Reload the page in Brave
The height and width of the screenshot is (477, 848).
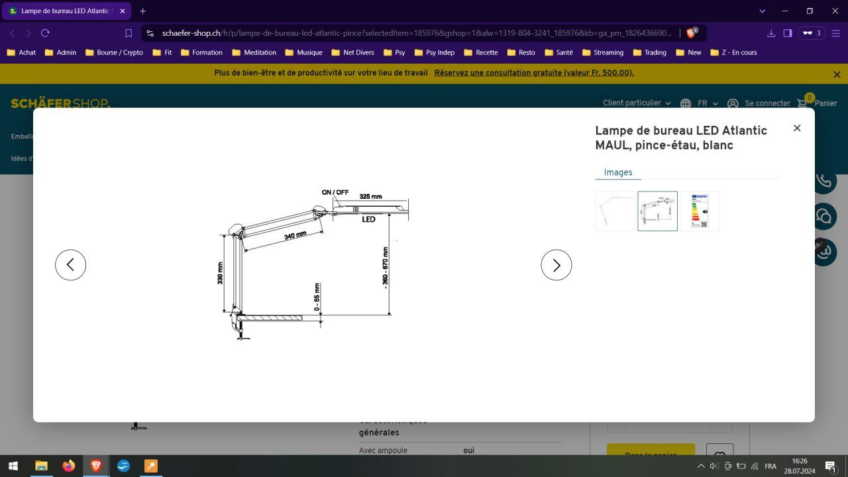[45, 33]
